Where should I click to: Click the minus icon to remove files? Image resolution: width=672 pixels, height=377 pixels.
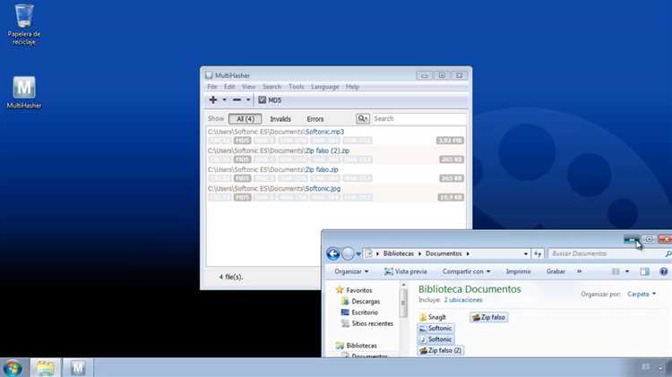click(237, 99)
